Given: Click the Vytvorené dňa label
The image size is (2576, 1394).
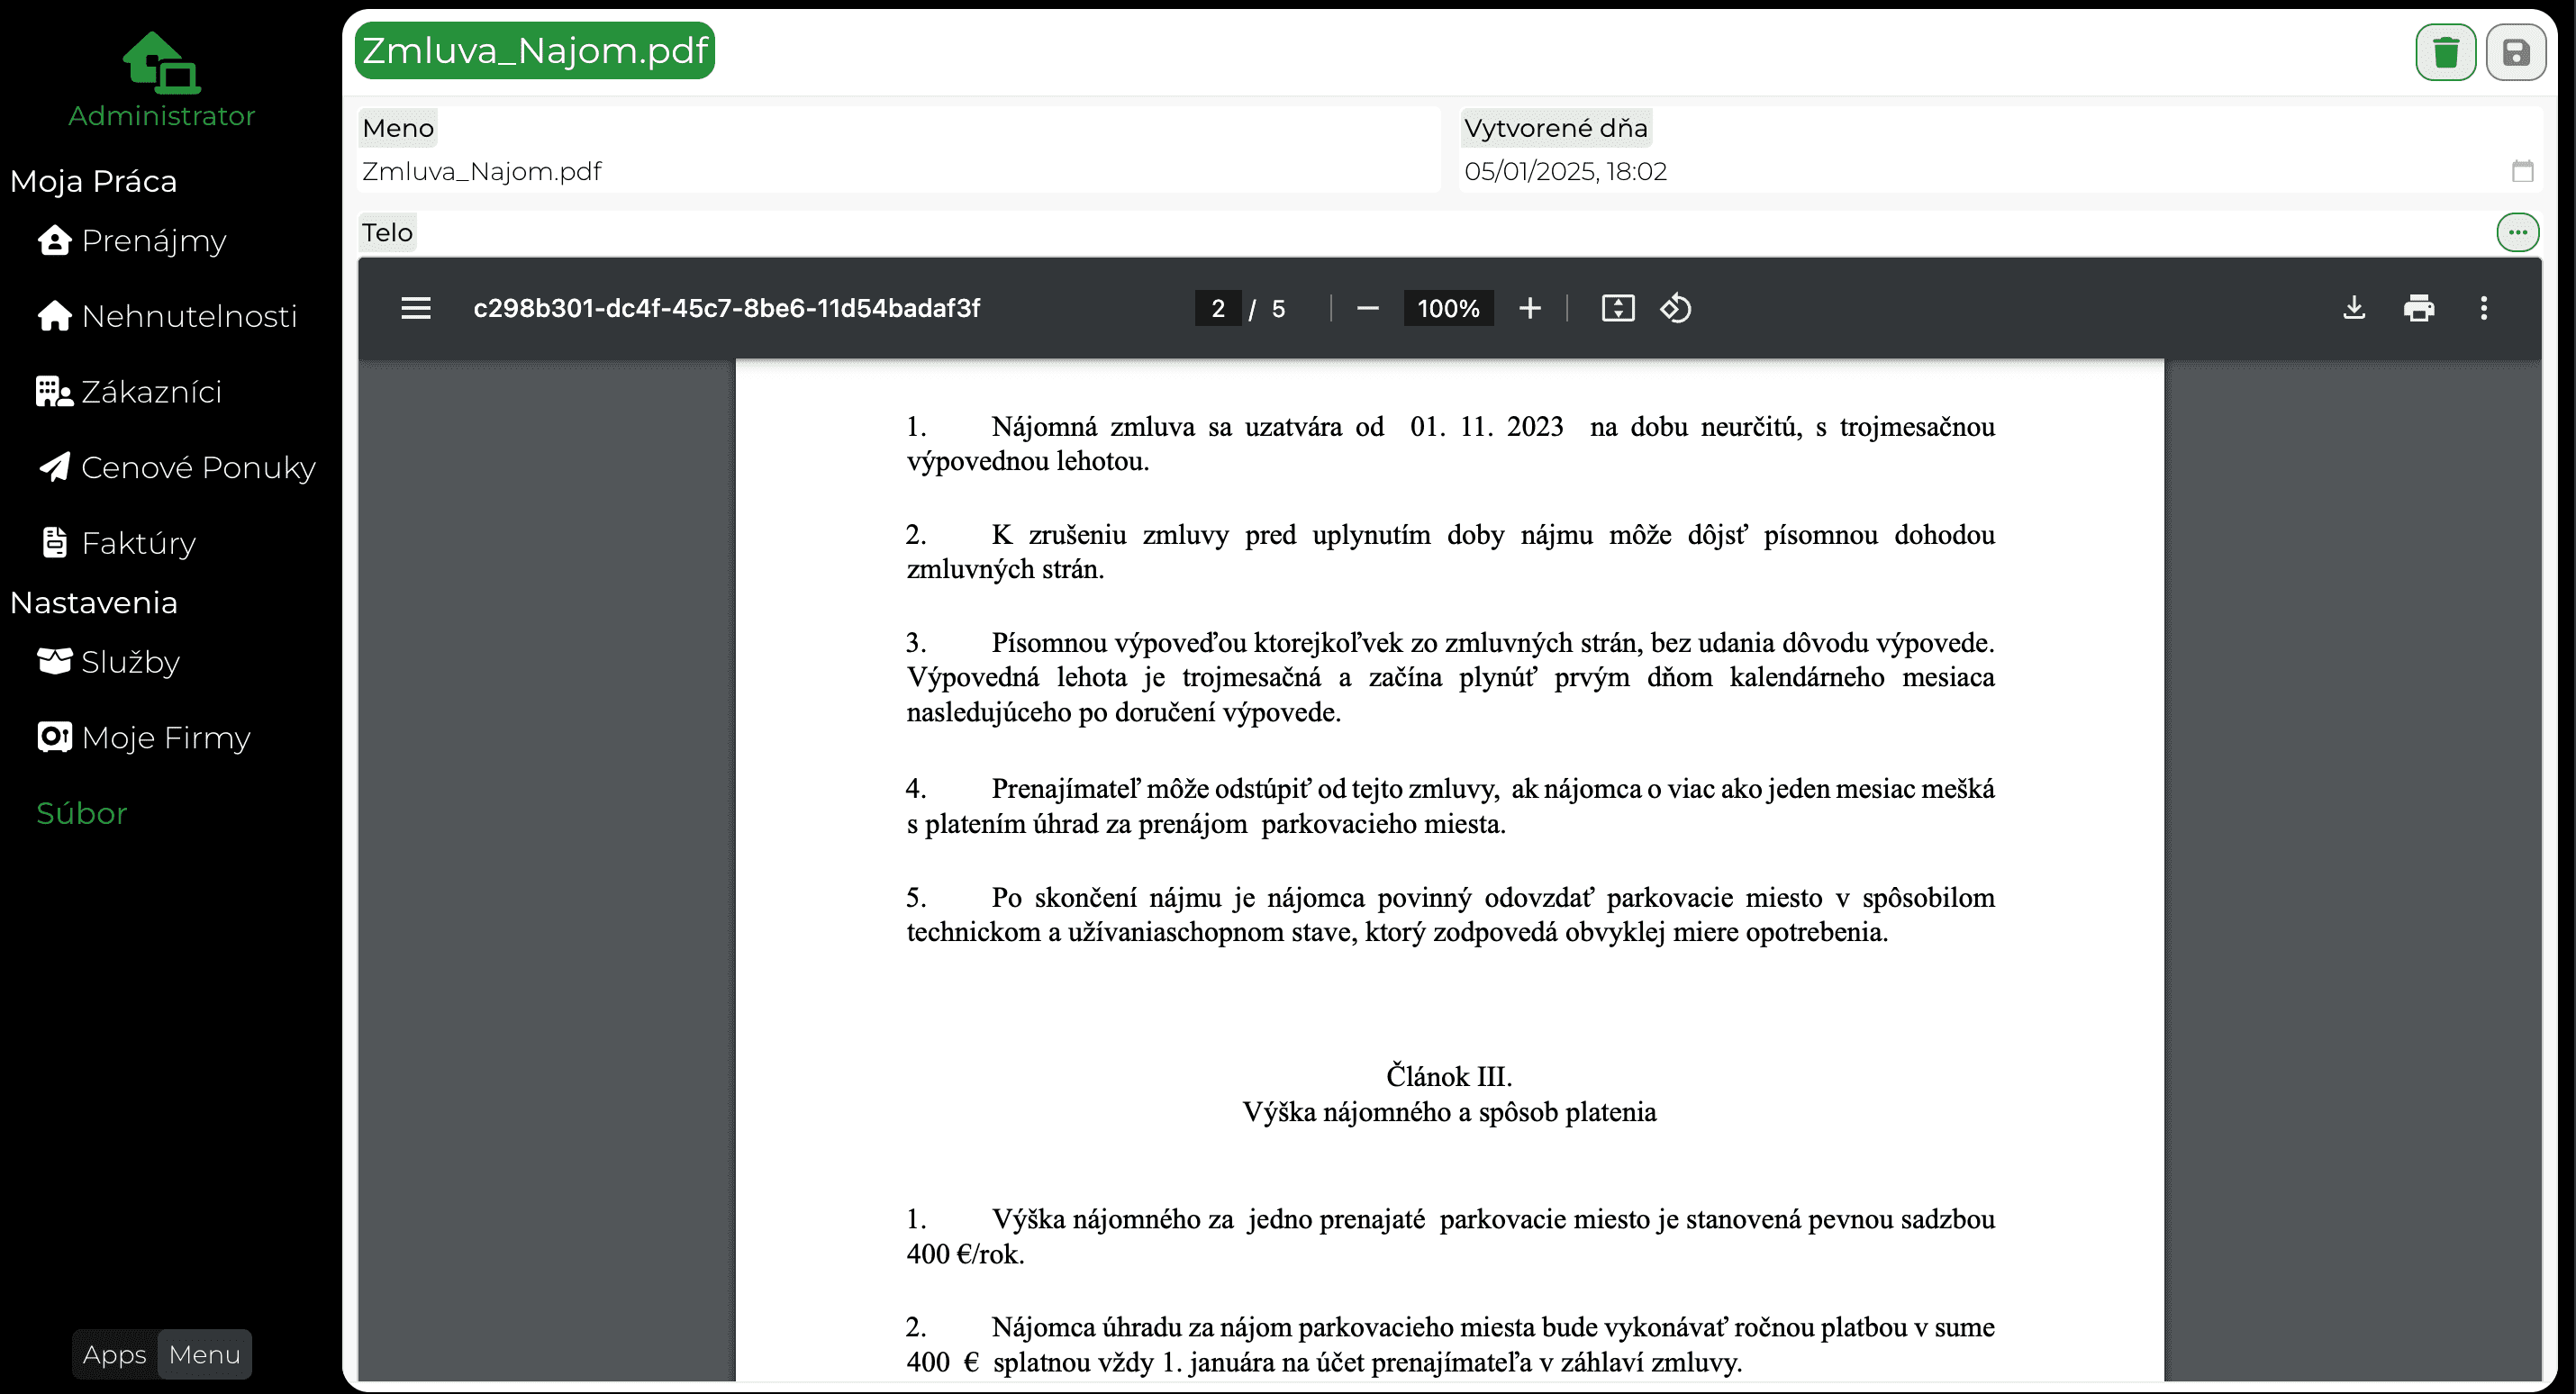Looking at the screenshot, I should (x=1556, y=128).
